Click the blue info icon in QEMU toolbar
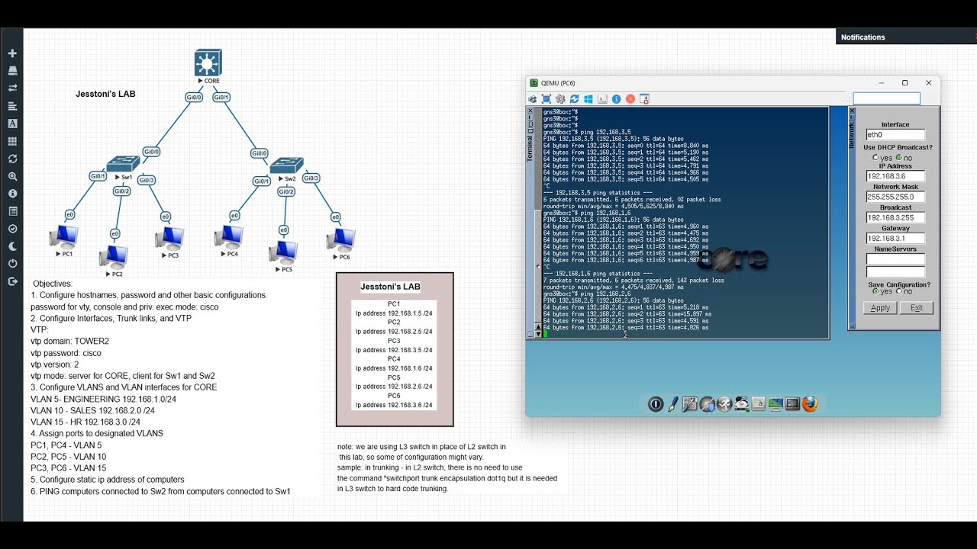Viewport: 977px width, 549px height. 616,99
